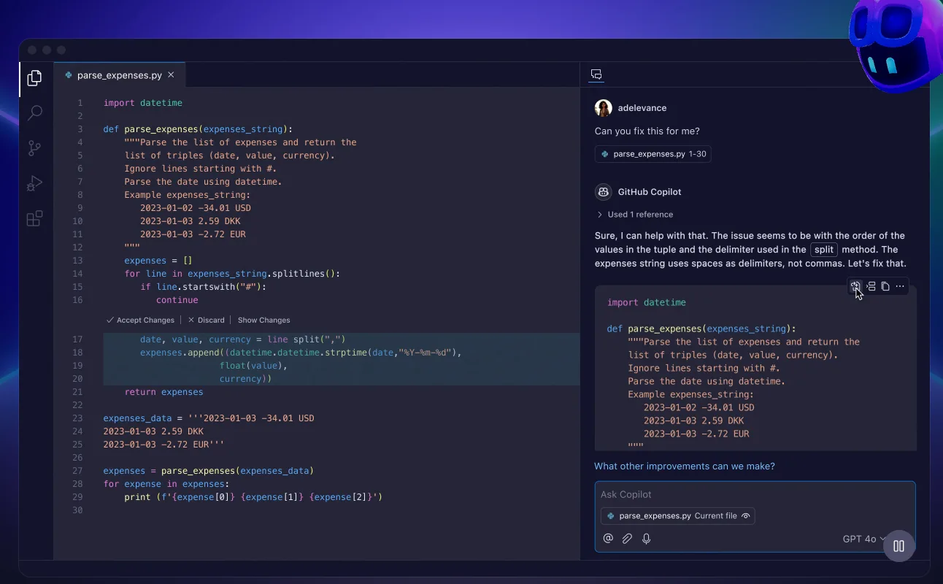Attach context with the paperclip icon

tap(627, 539)
